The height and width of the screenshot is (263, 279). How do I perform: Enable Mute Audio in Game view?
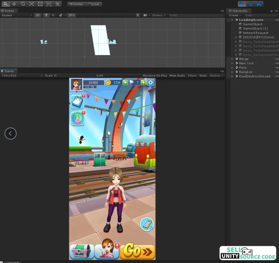[177, 76]
